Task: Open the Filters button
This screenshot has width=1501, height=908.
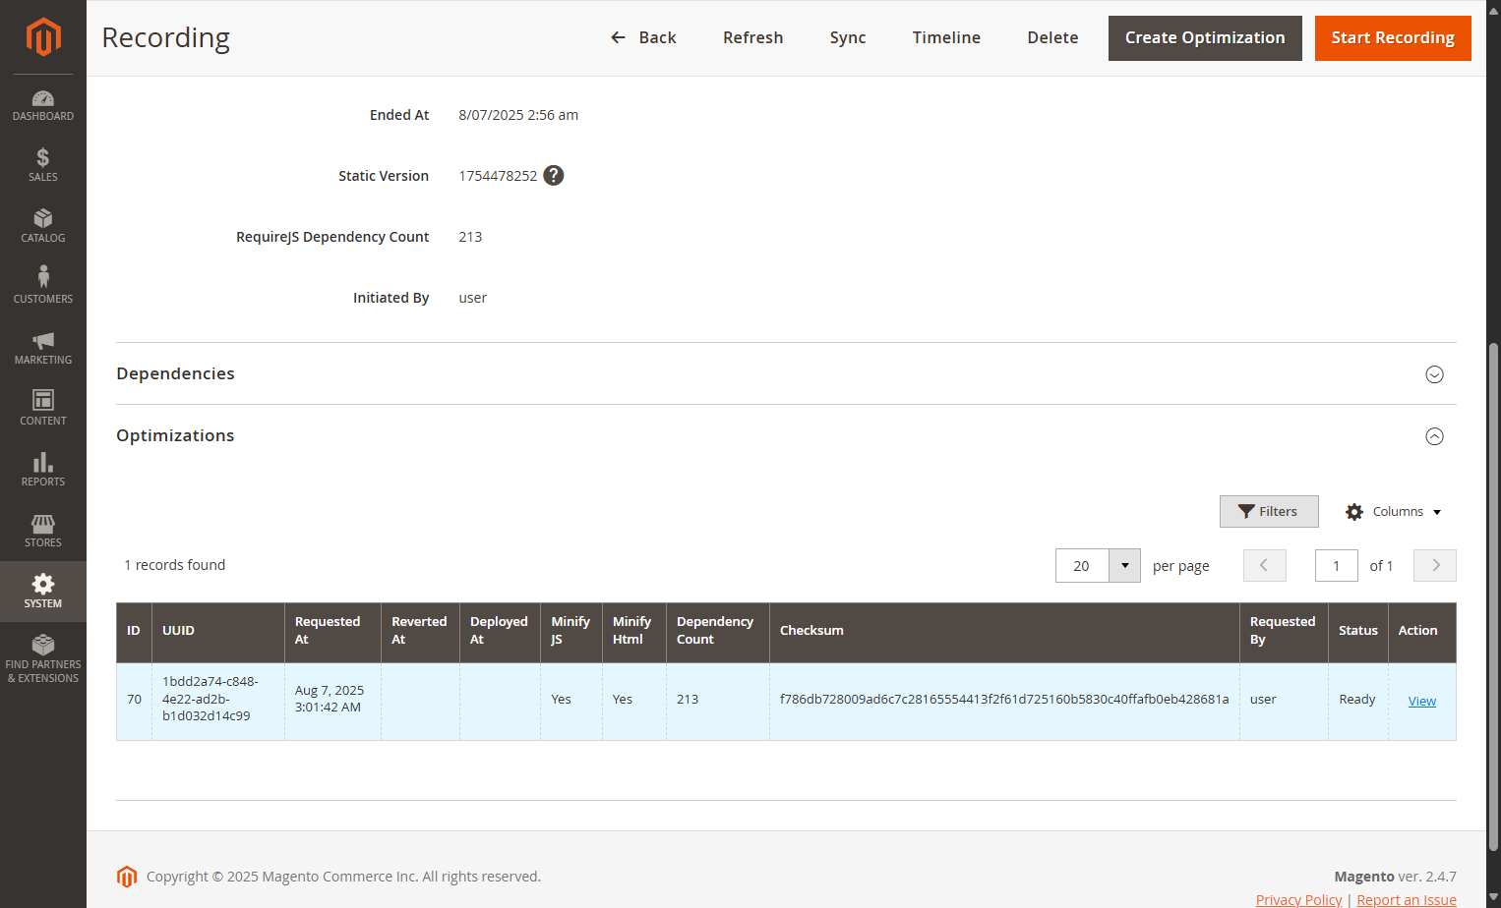Action: point(1269,512)
